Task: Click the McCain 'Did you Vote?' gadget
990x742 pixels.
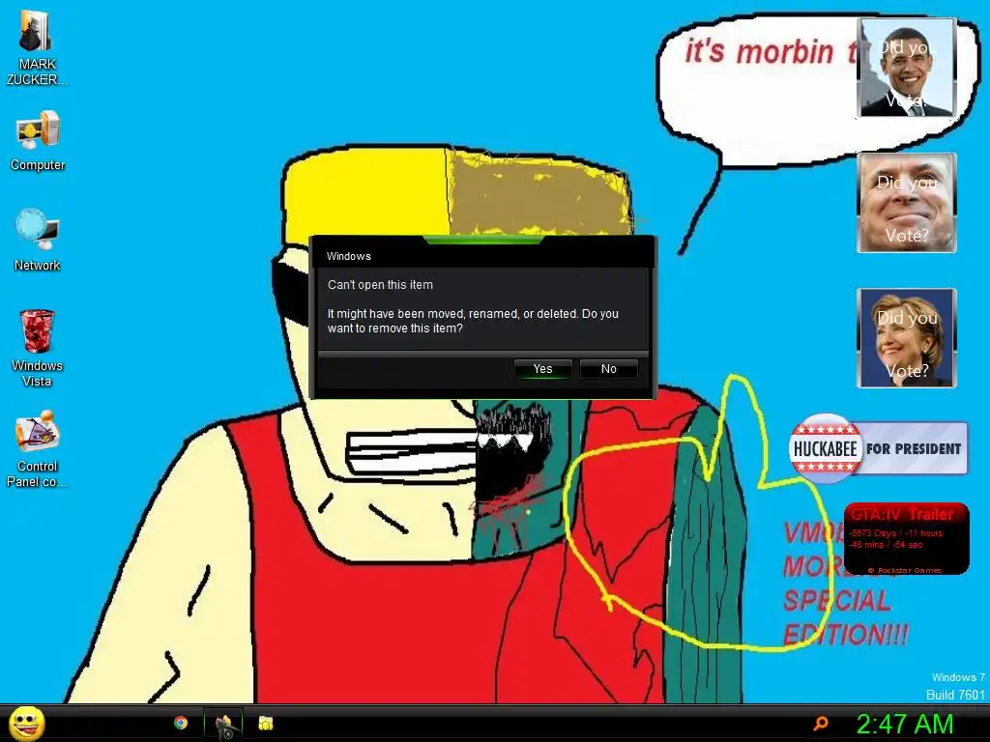Action: [x=907, y=203]
